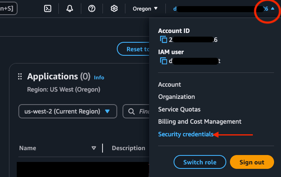Open Service Quotas
This screenshot has width=281, height=177.
coord(179,109)
